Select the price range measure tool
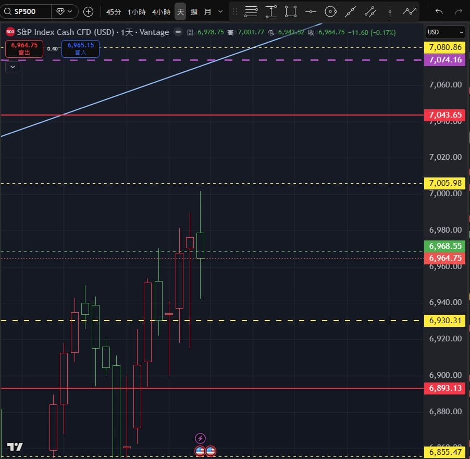Viewport: 470px width, 459px height. pyautogui.click(x=271, y=11)
